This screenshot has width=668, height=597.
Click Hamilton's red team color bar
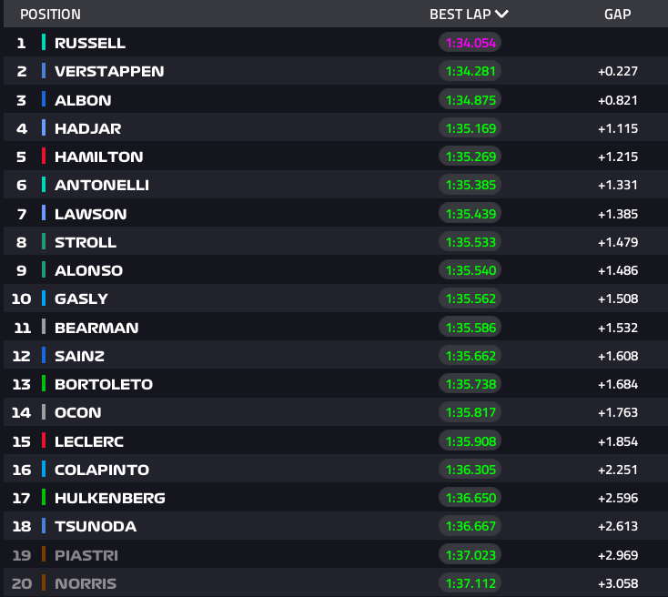pyautogui.click(x=44, y=157)
